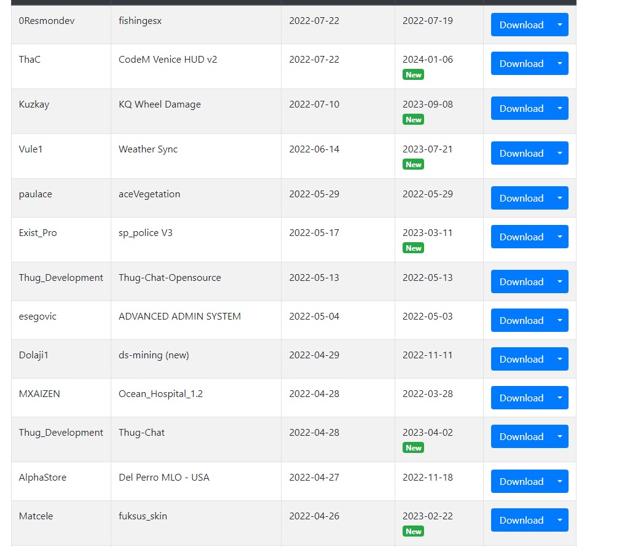This screenshot has height=547, width=630.
Task: Click ADVANCED ADMIN SYSTEM resource name
Action: [179, 317]
